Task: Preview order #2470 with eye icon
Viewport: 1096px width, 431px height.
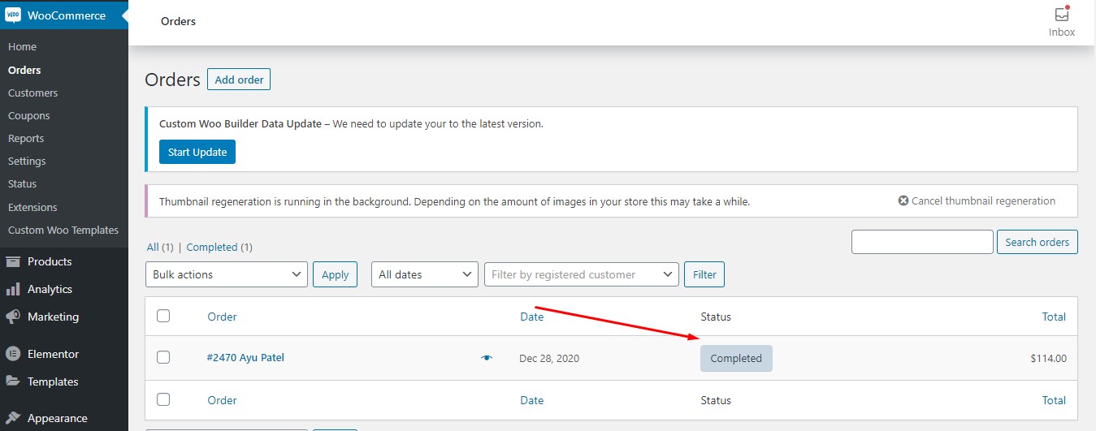Action: (487, 358)
